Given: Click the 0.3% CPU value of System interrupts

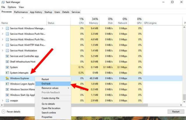Looking at the screenshot, I should [x=81, y=73].
